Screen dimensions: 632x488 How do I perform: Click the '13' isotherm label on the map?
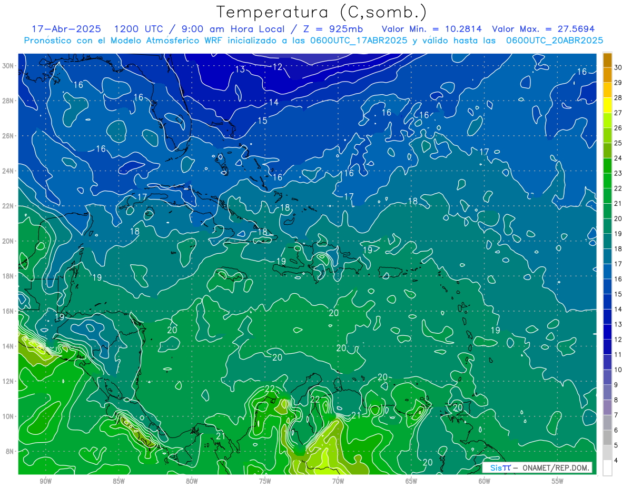(240, 69)
